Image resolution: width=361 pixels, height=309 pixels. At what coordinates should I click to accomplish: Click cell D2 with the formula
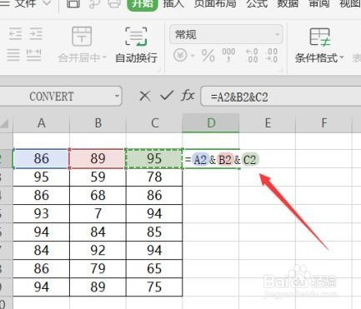(211, 159)
